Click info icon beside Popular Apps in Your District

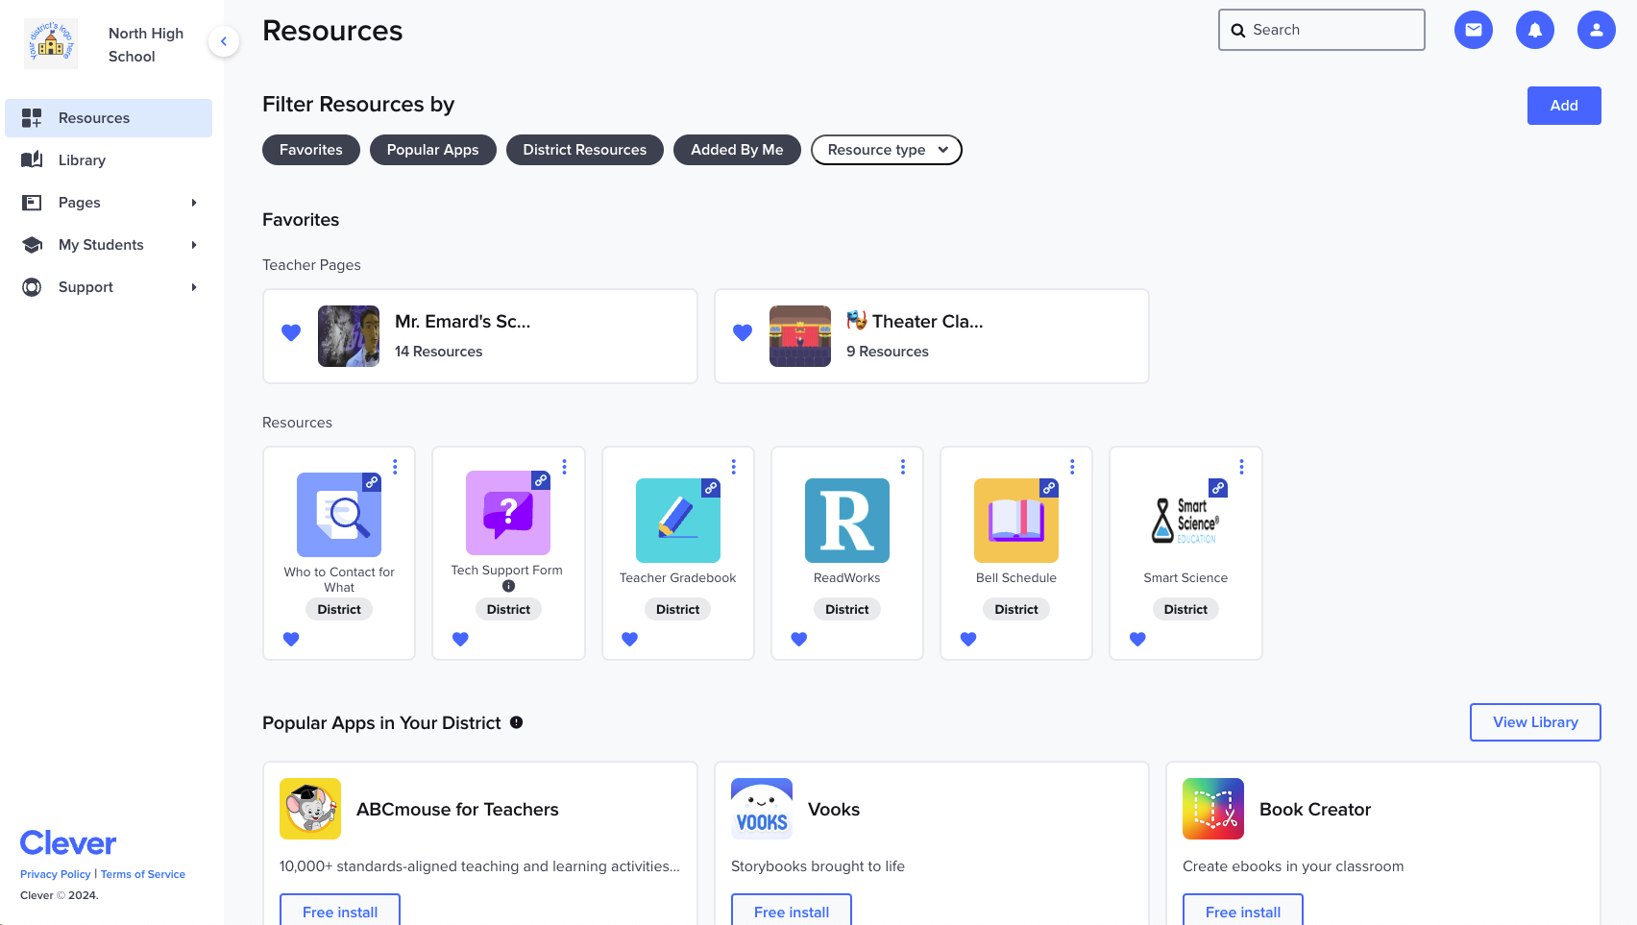(x=517, y=722)
